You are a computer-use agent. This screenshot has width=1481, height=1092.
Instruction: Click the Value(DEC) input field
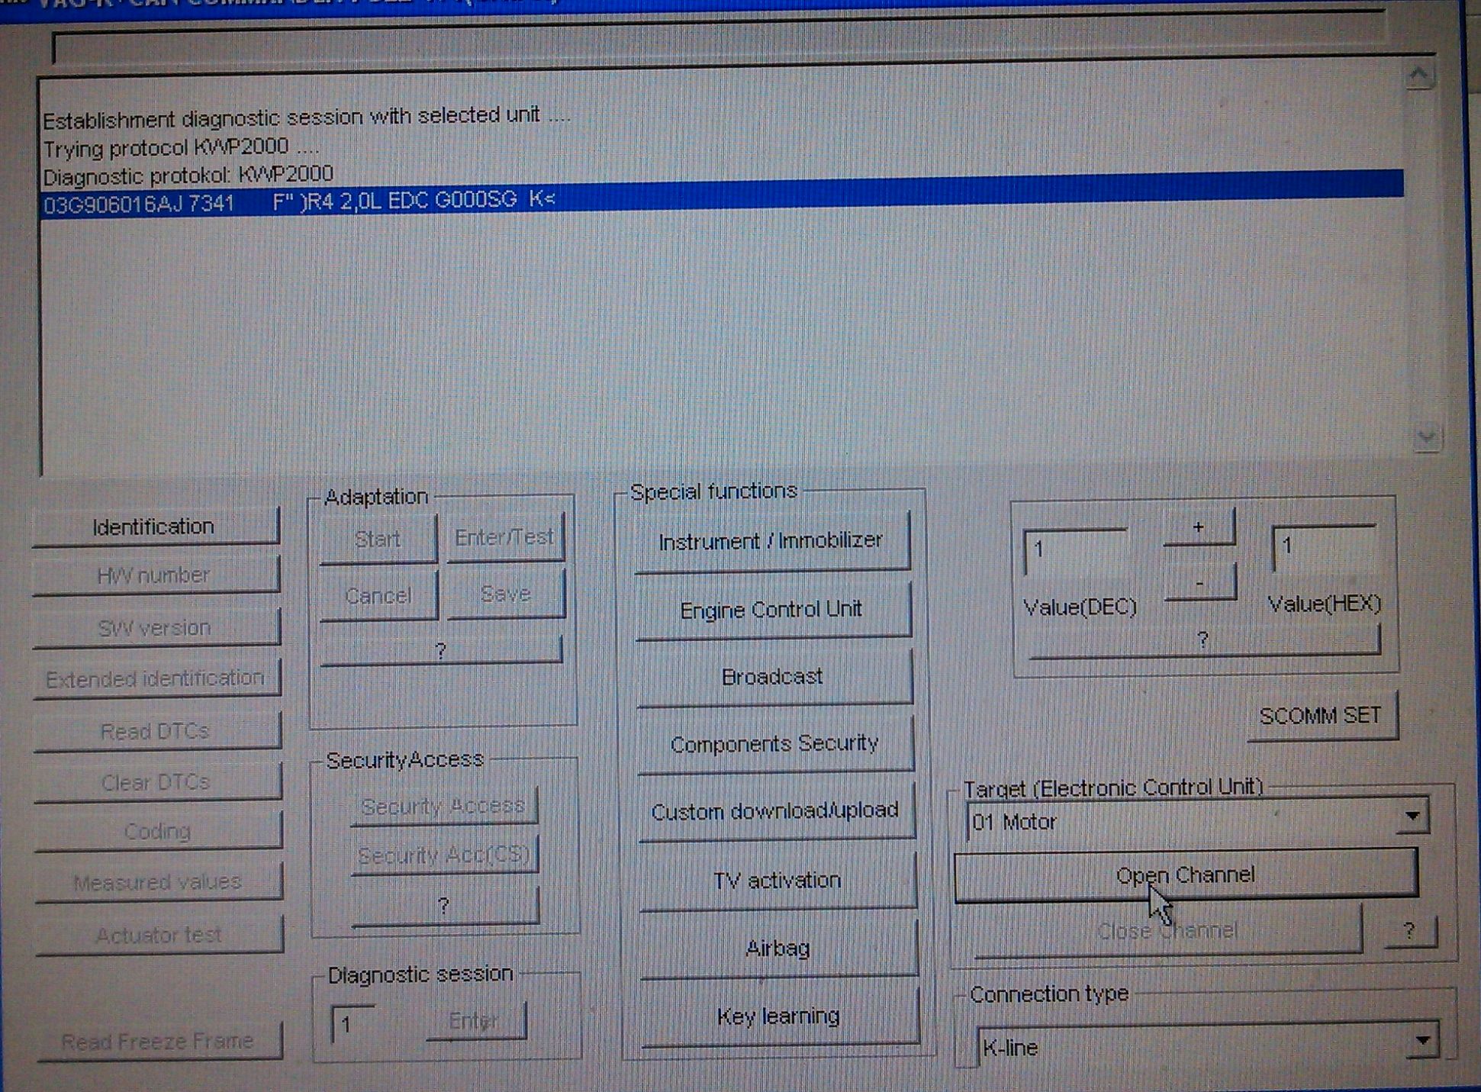point(1074,550)
